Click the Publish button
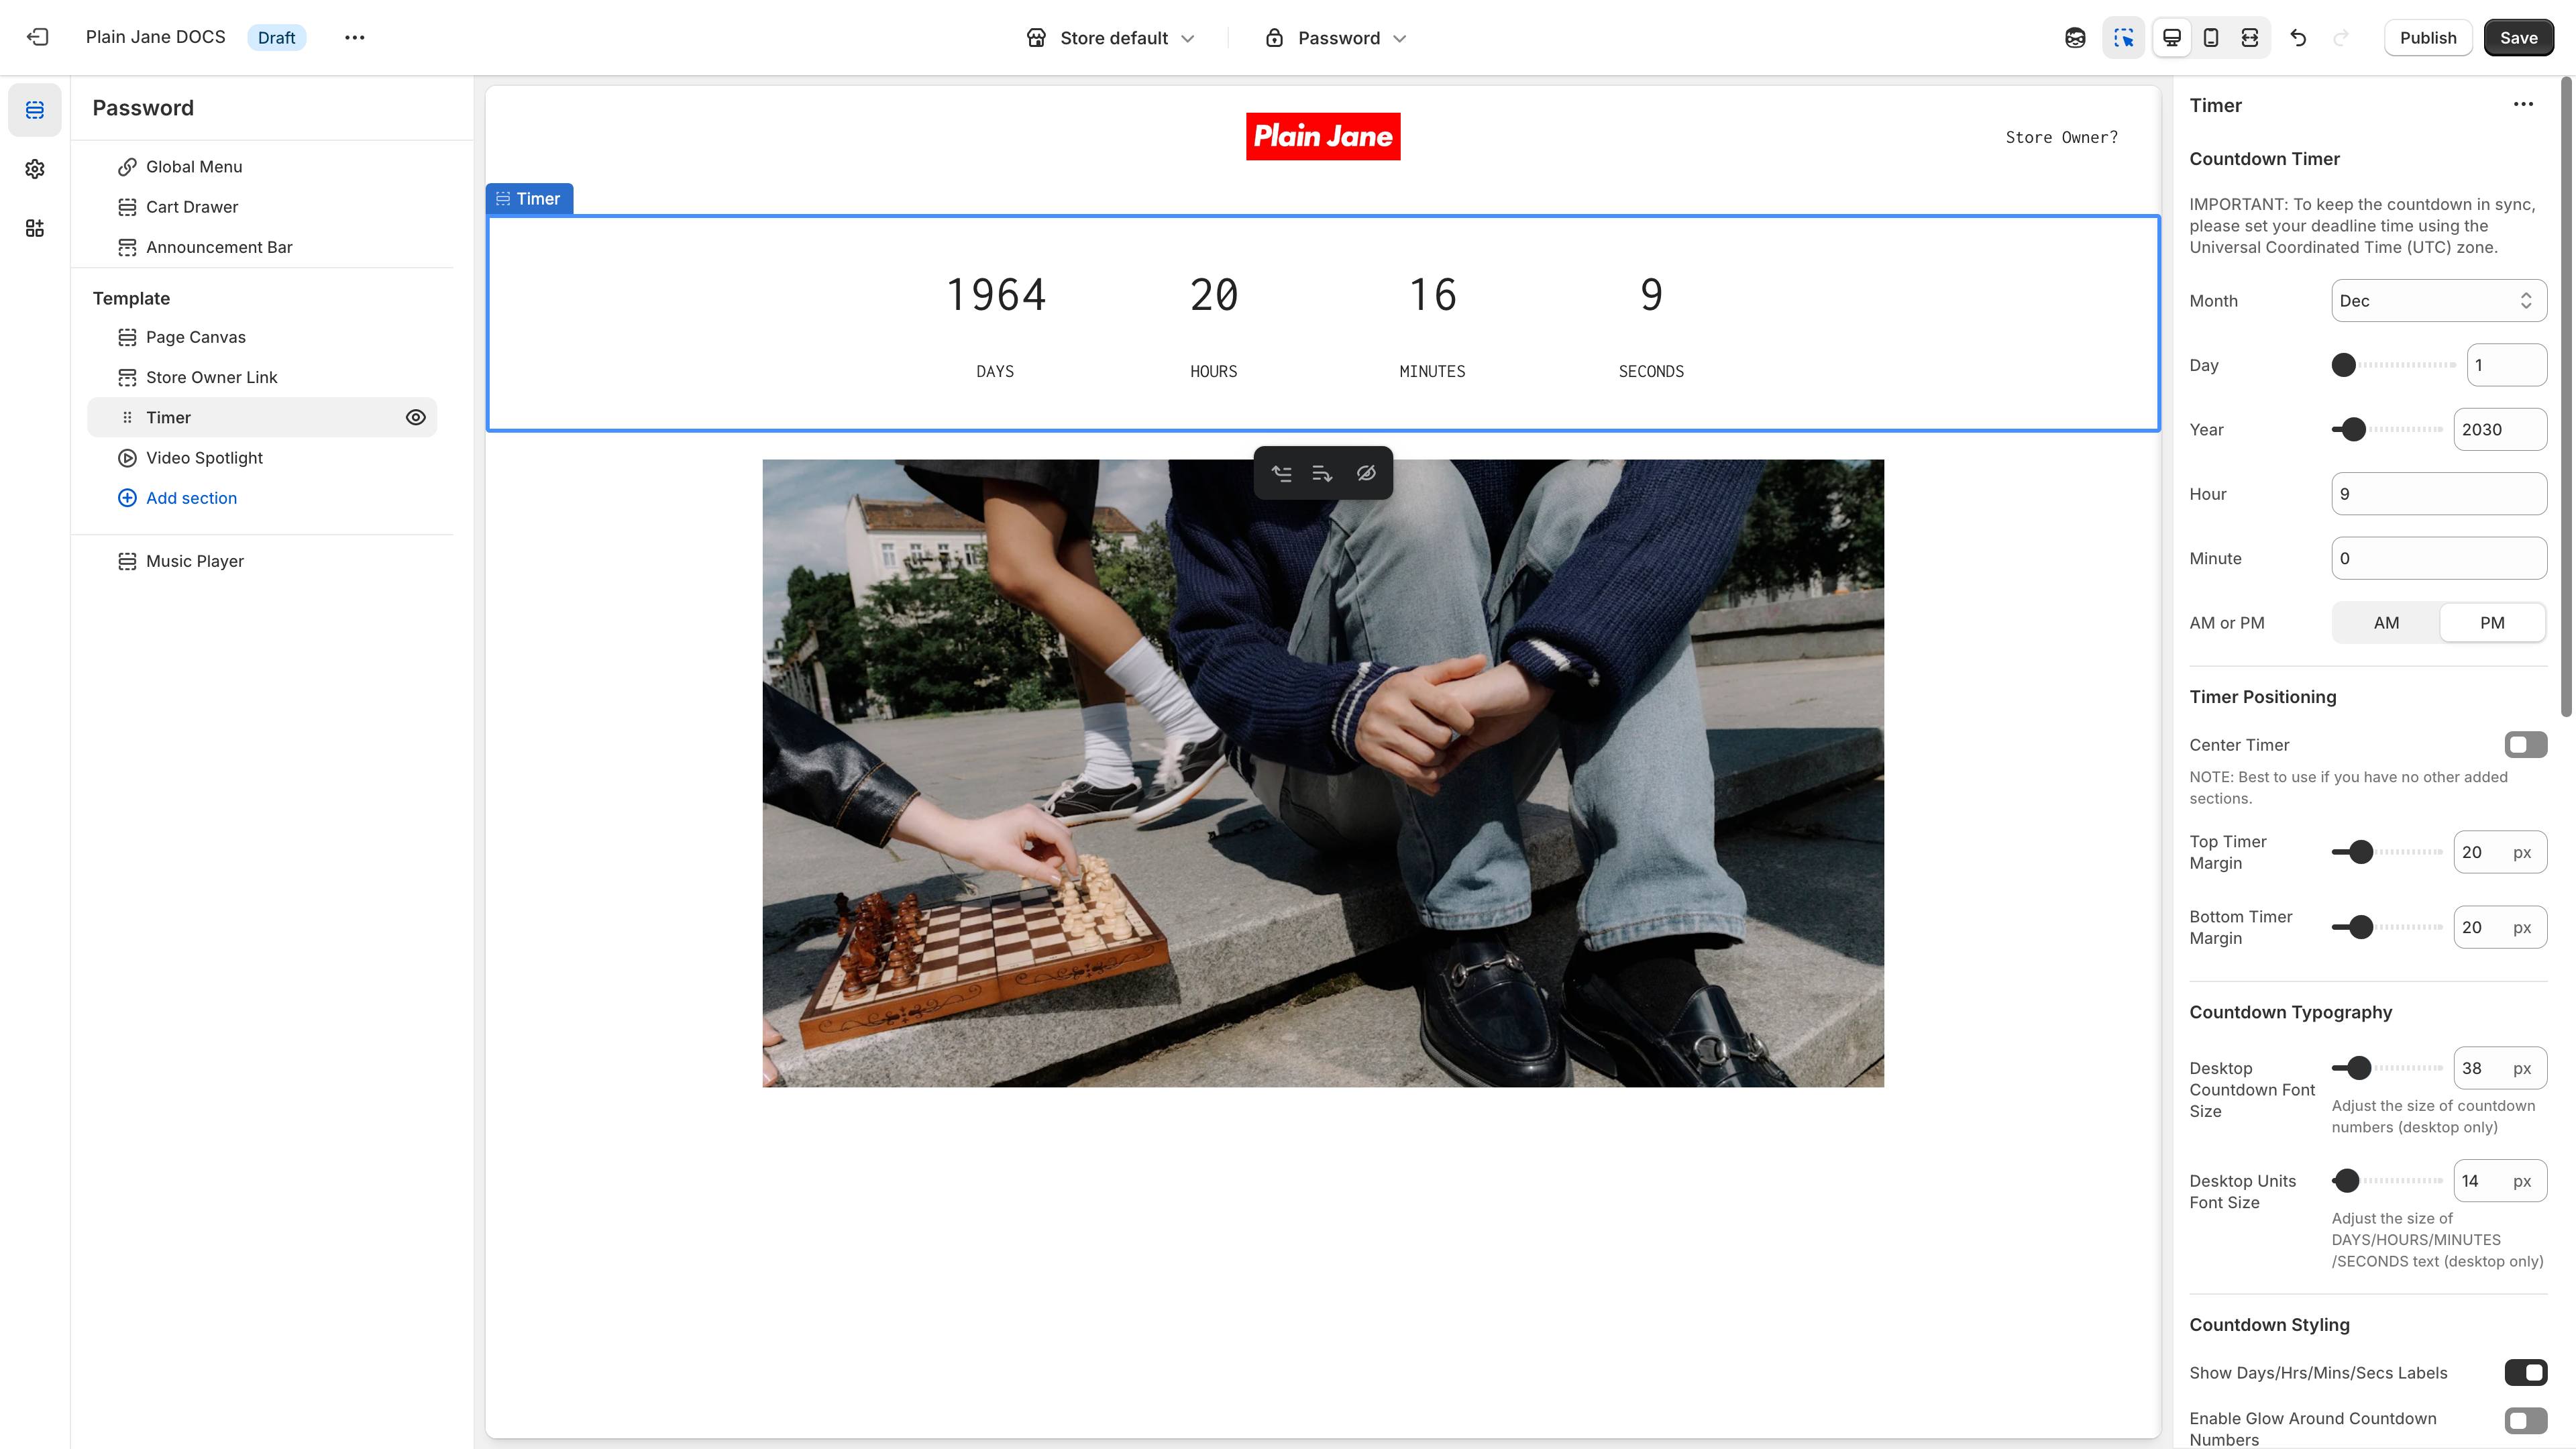 click(x=2428, y=37)
